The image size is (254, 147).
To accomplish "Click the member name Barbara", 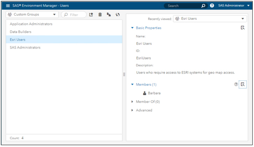I will [x=154, y=93].
